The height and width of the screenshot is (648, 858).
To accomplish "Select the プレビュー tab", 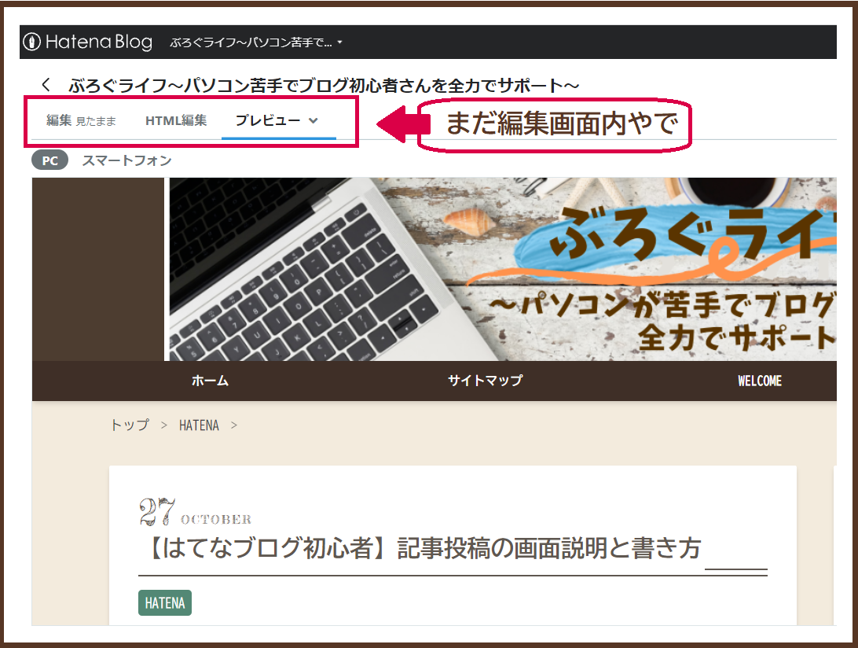I will click(268, 120).
